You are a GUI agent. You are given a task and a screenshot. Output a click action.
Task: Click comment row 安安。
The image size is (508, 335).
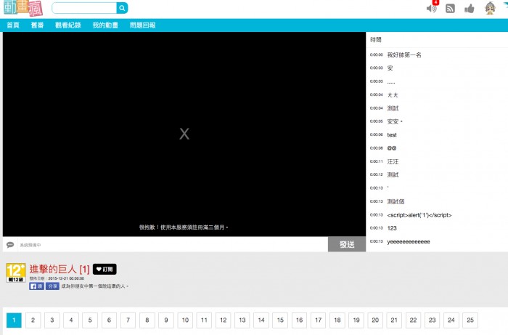[437, 121]
